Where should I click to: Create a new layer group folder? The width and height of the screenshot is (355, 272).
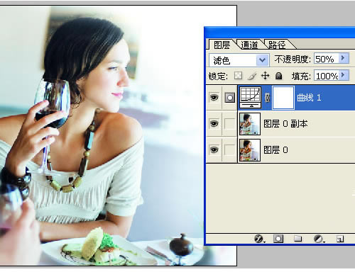click(x=297, y=239)
